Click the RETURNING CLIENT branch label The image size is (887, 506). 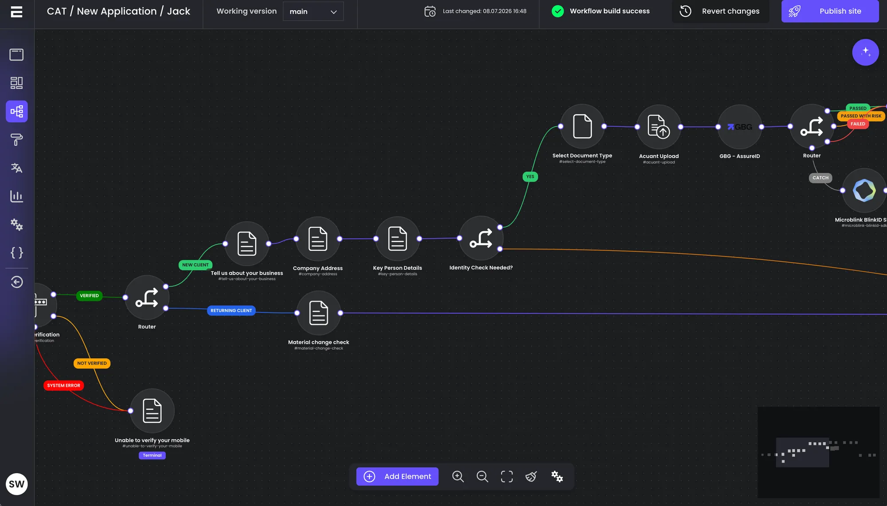(231, 311)
